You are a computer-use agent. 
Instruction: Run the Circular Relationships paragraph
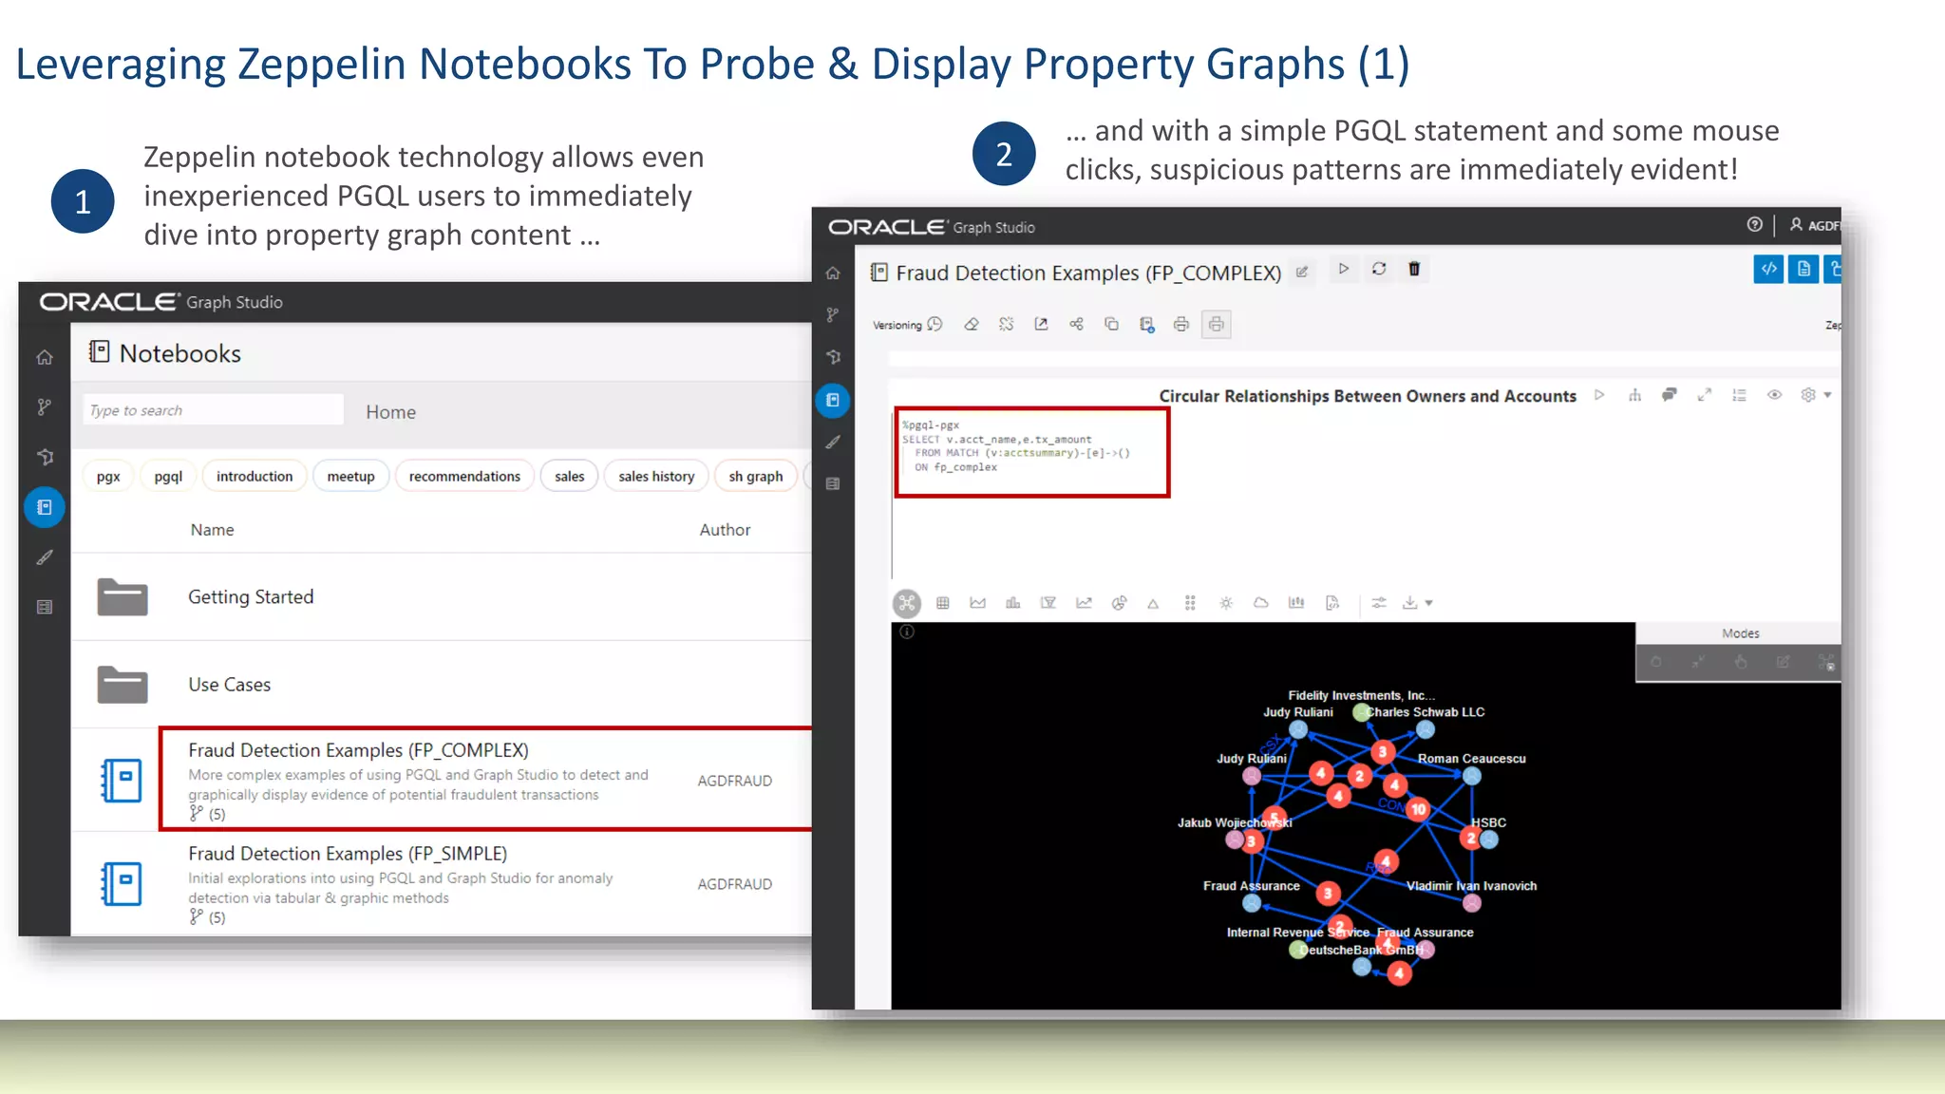coord(1599,395)
